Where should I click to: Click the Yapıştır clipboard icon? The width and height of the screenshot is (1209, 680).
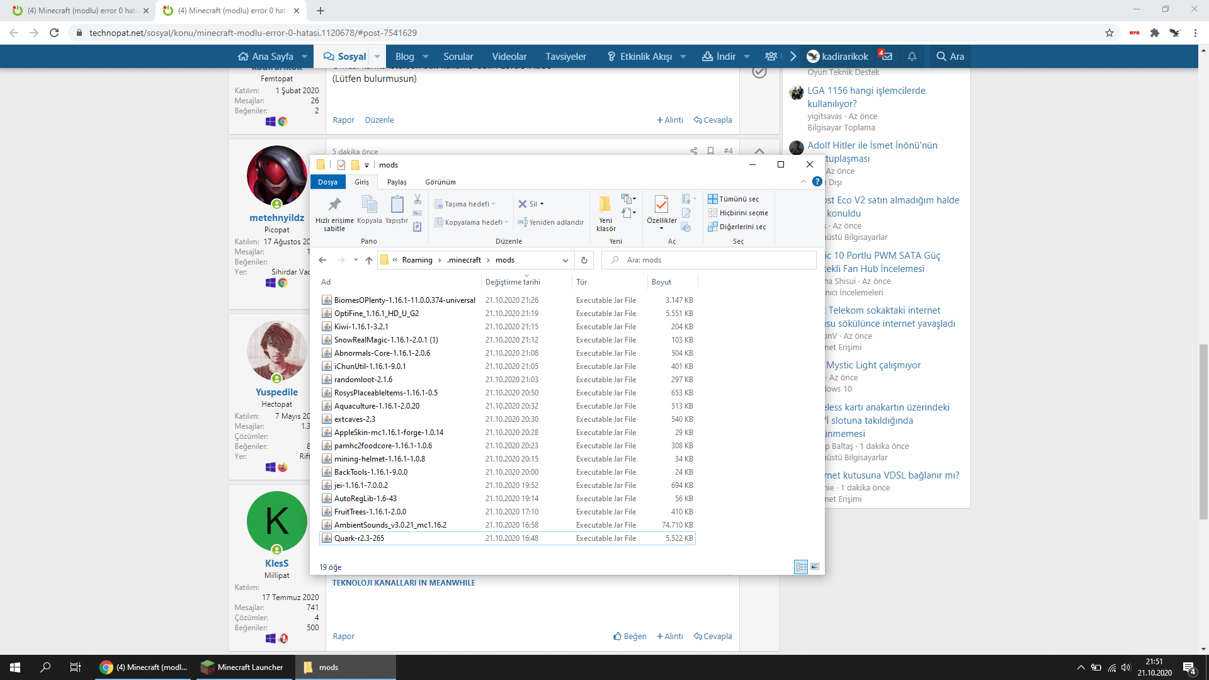[397, 205]
